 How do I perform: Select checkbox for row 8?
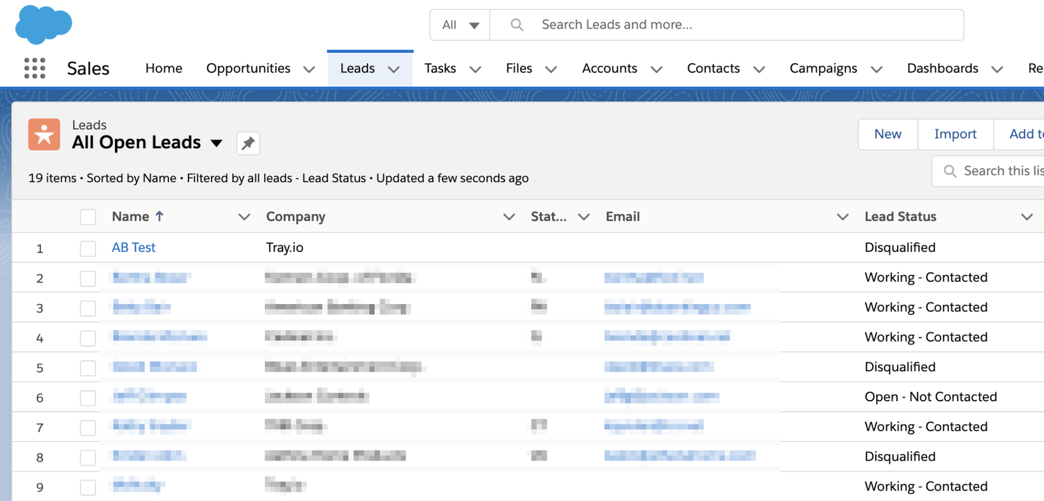pos(88,458)
